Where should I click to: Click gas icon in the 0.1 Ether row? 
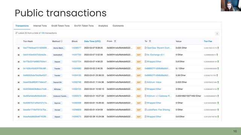[x=218, y=69]
